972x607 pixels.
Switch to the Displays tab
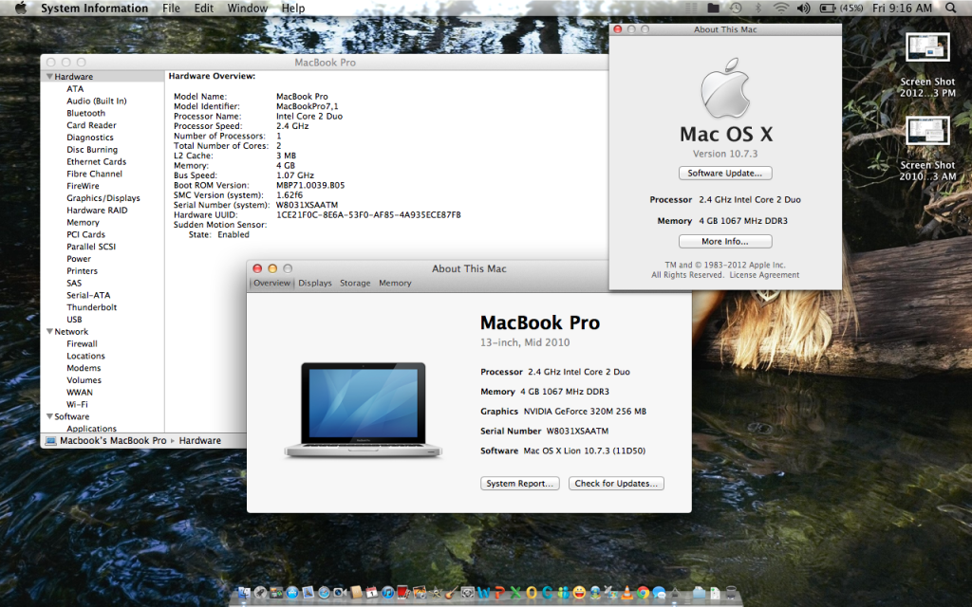pyautogui.click(x=315, y=283)
